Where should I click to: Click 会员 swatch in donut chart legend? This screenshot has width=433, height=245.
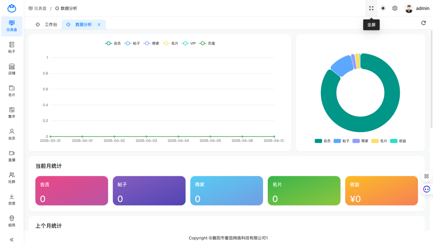pos(318,141)
